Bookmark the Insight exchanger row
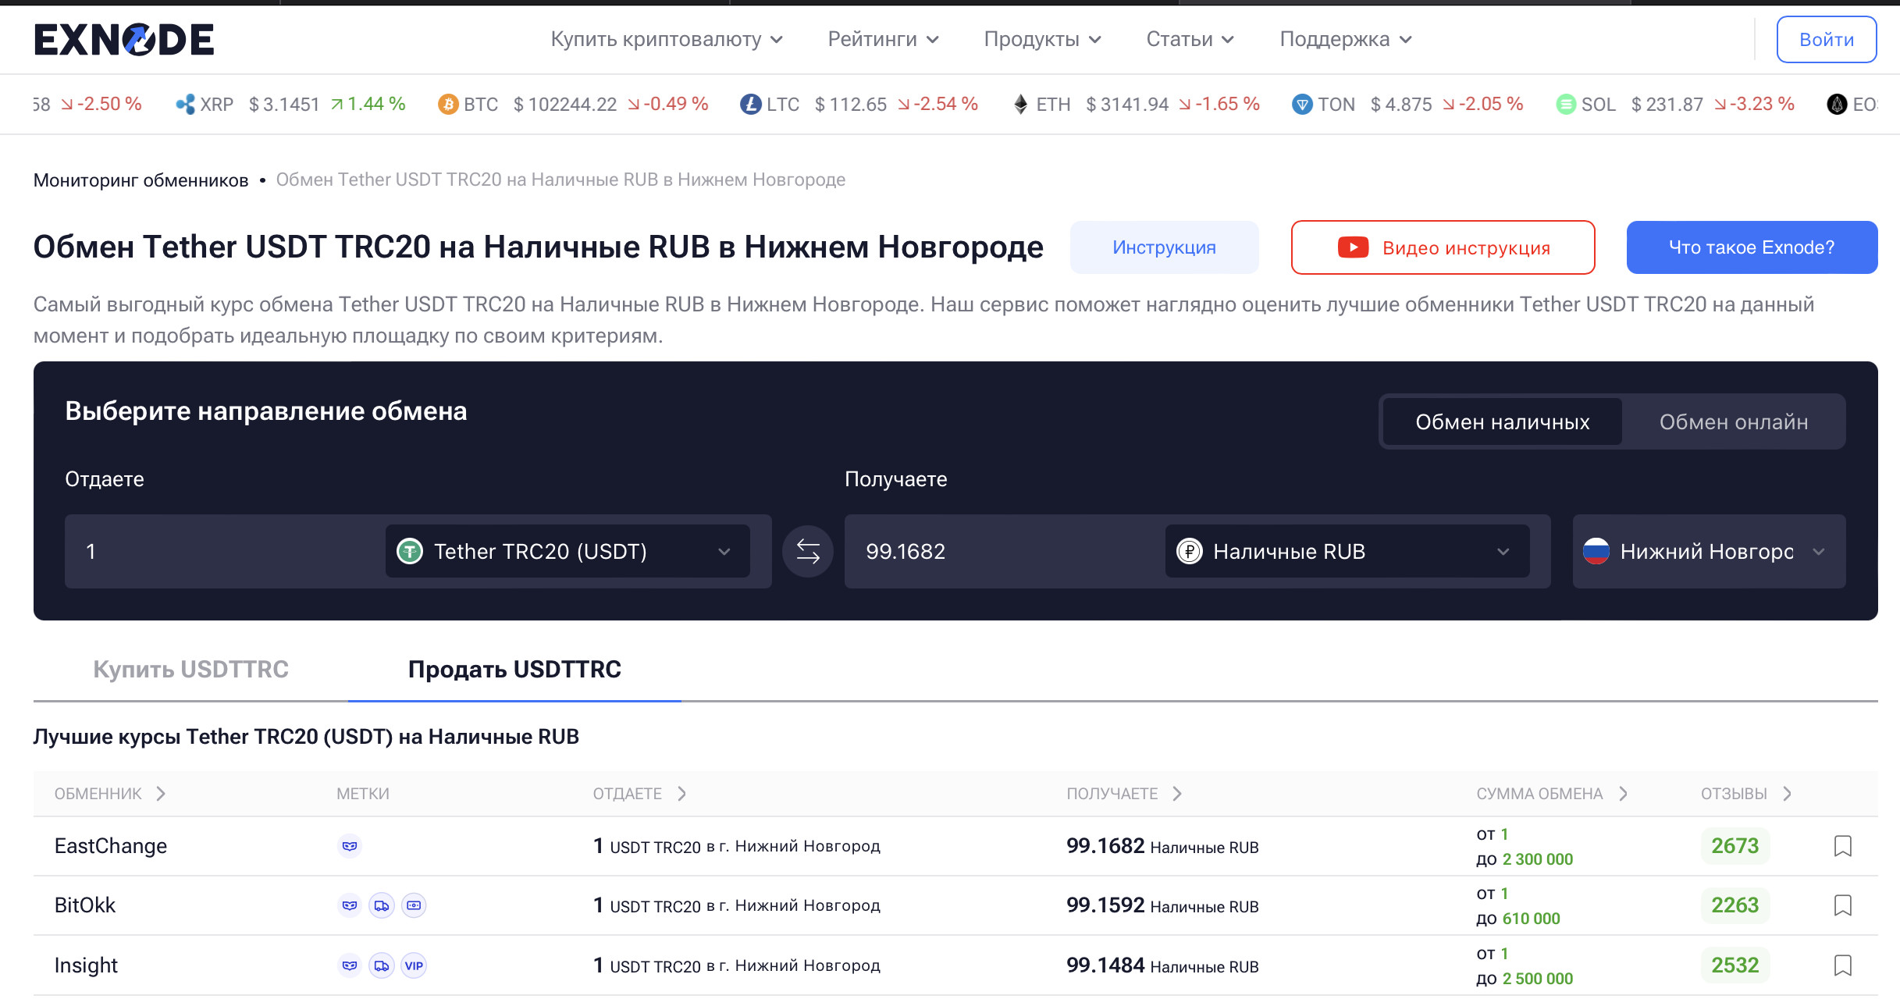This screenshot has height=999, width=1900. [1842, 965]
